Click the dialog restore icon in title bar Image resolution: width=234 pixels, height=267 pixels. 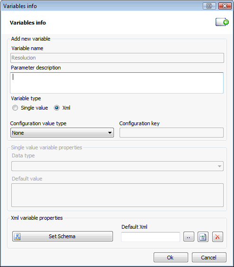(209, 6)
